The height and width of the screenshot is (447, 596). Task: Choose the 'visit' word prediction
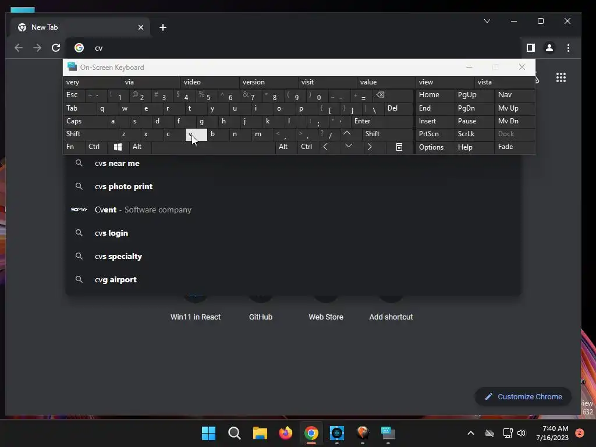tap(328, 82)
